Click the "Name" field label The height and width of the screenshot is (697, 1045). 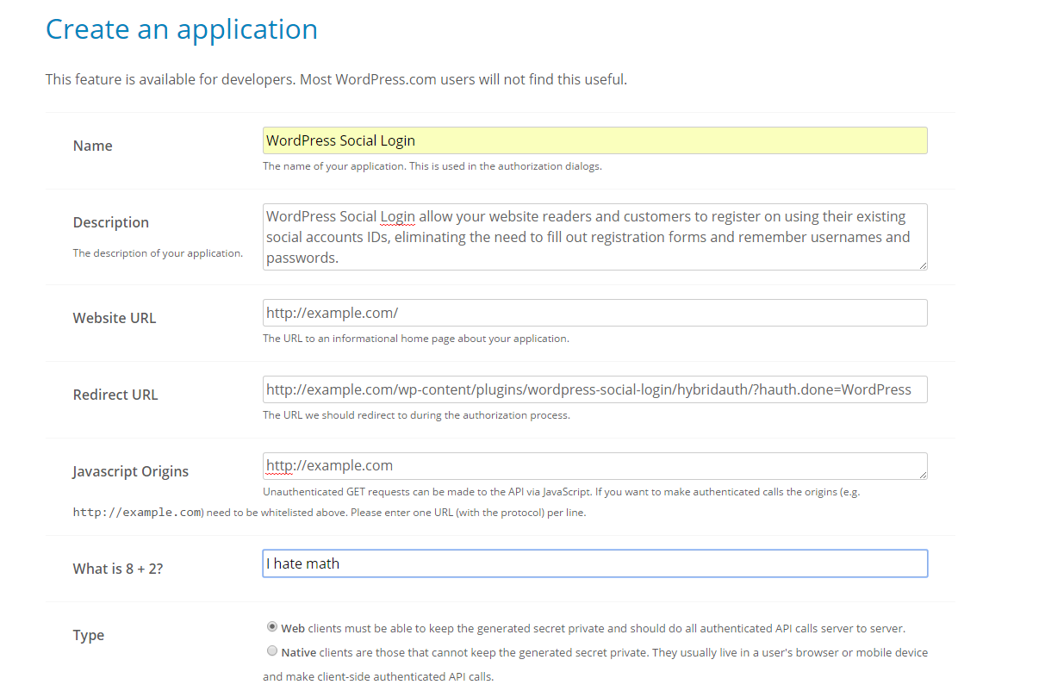(x=93, y=146)
